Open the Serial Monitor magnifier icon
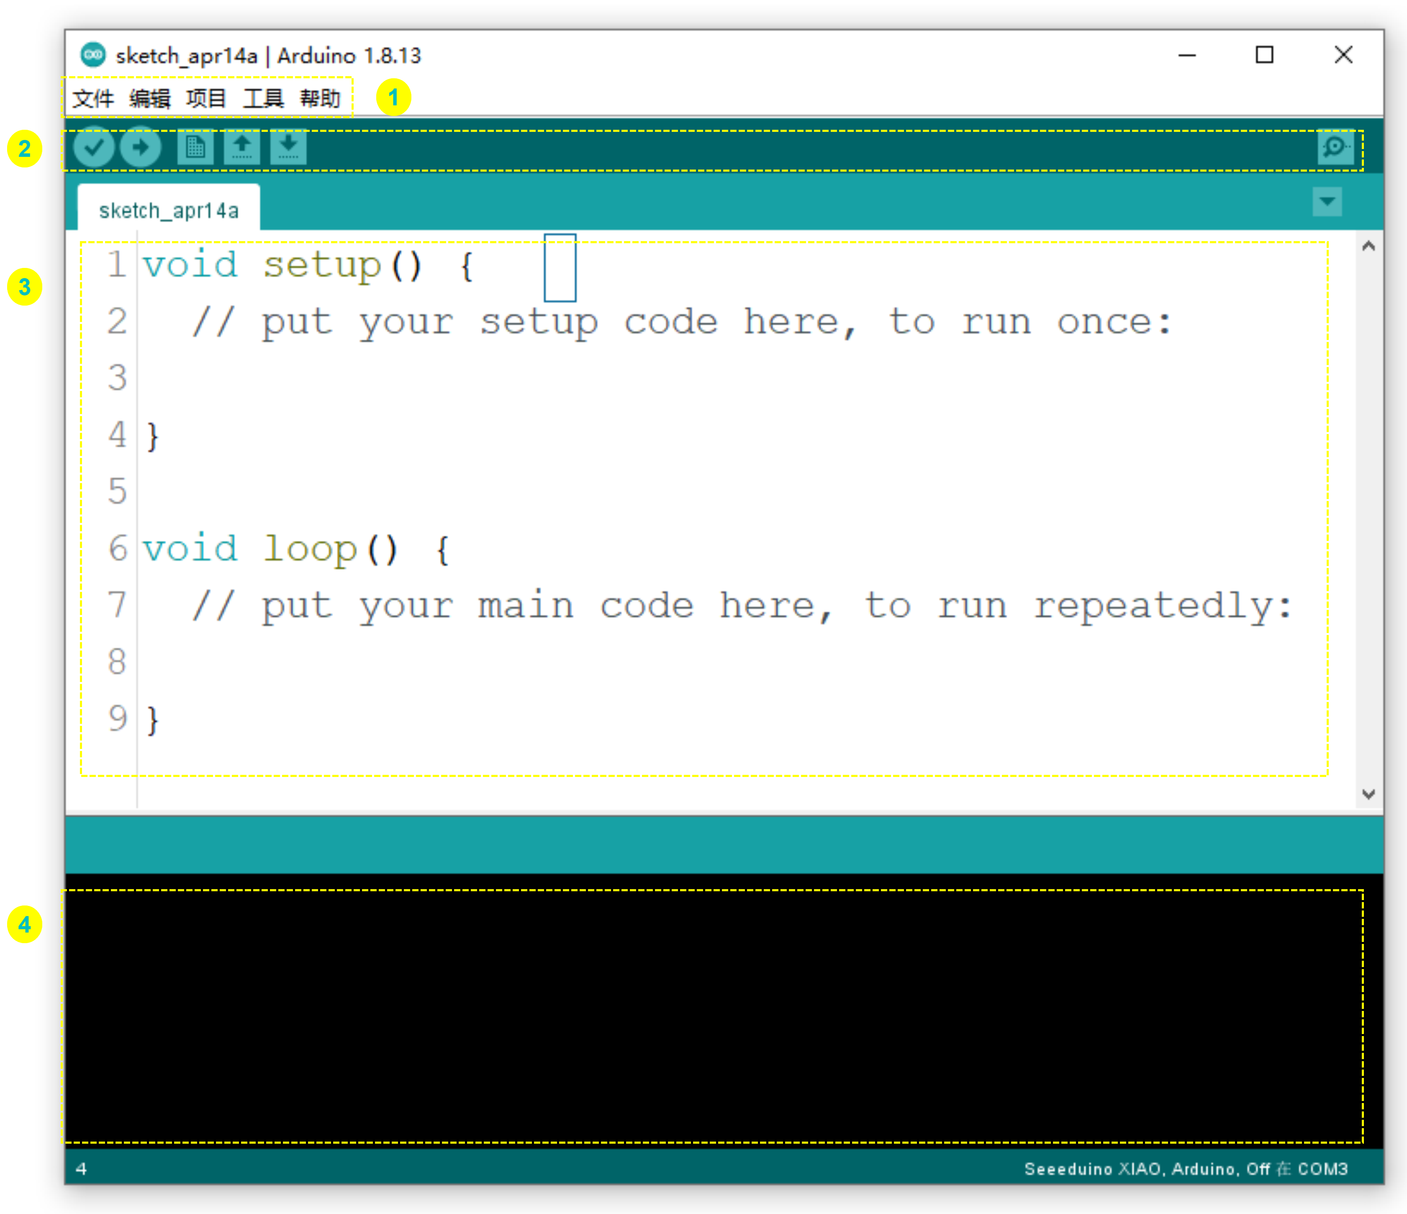Image resolution: width=1407 pixels, height=1214 pixels. click(1335, 147)
